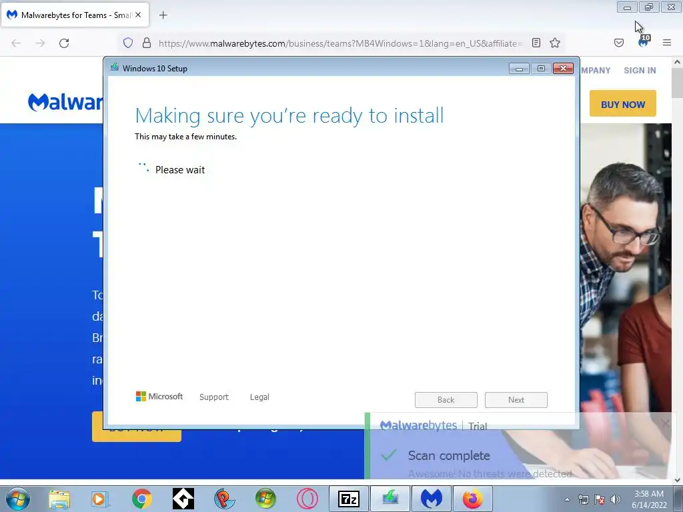Click the Malwarebytes logo on the webpage
The height and width of the screenshot is (512, 683).
click(65, 102)
